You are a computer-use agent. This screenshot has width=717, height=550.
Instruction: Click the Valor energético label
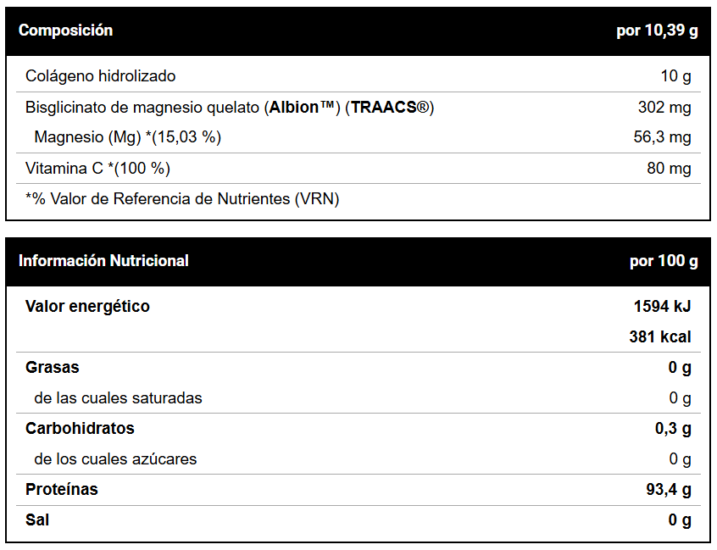[87, 306]
